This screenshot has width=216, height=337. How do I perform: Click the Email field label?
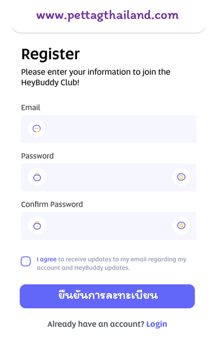(x=31, y=108)
